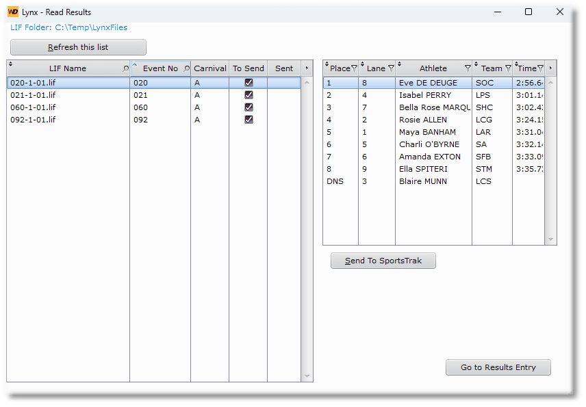This screenshot has height=407, width=586.
Task: Uncheck To Send for 060-1-01.lif
Action: (249, 107)
